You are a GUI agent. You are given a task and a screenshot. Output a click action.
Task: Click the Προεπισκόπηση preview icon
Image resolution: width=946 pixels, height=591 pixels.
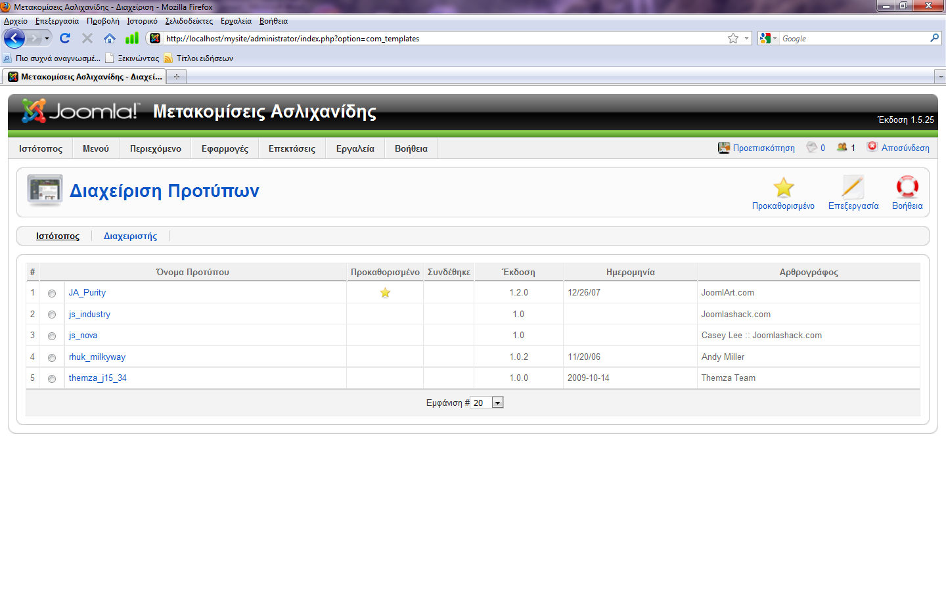coord(724,148)
